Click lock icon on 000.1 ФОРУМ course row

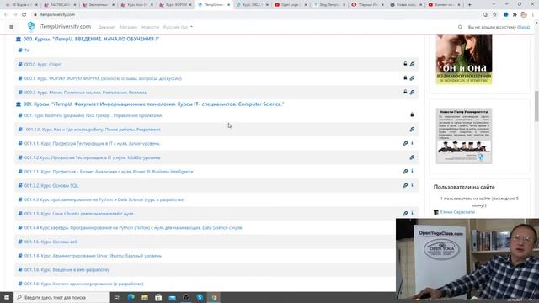pos(405,78)
